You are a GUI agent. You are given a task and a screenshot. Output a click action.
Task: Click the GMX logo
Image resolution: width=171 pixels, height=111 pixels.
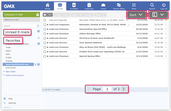click(x=9, y=6)
